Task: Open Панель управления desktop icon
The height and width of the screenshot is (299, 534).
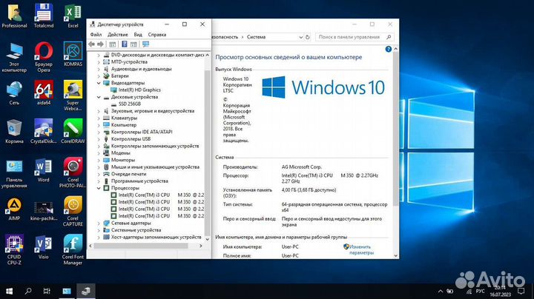Action: [14, 173]
